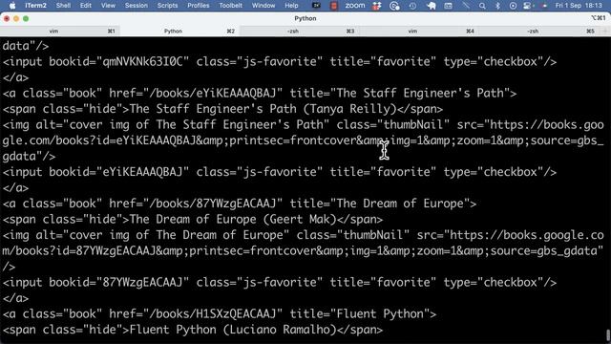Switch to the -zsh tab (⌘3)
This screenshot has height=344, width=611.
[x=299, y=31]
